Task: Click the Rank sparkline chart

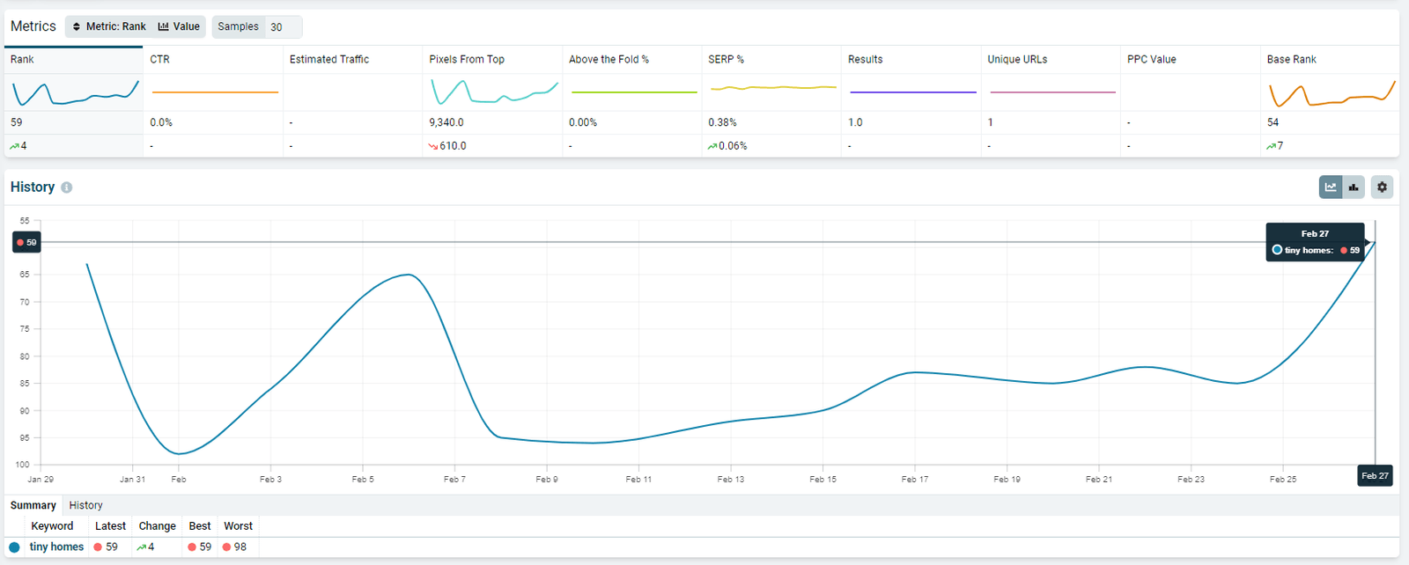Action: pyautogui.click(x=76, y=92)
